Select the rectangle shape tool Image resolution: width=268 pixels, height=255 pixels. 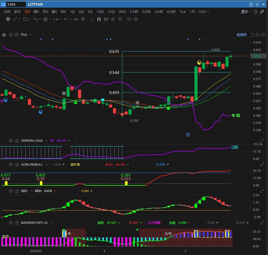click(25, 19)
